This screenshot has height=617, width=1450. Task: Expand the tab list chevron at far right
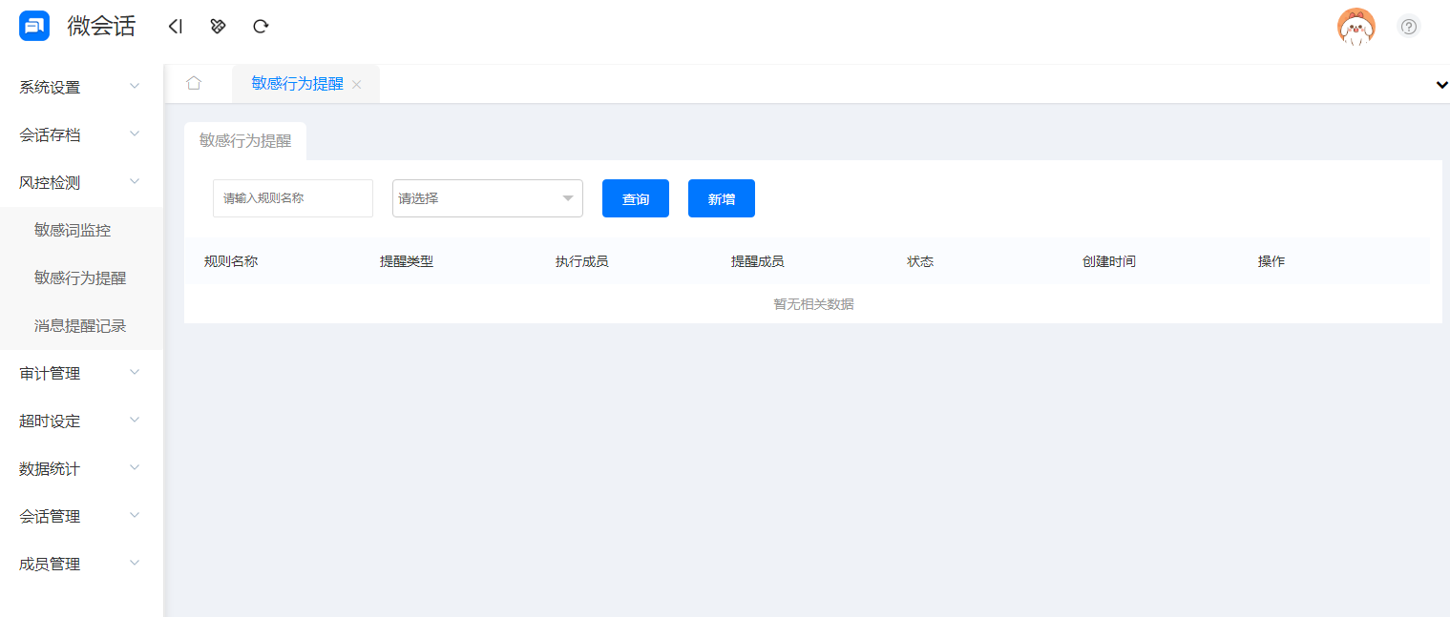[x=1441, y=85]
